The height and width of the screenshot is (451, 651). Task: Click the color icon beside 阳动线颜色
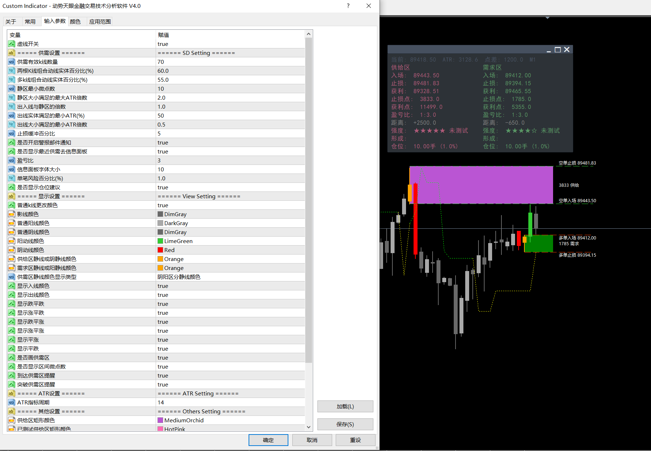[11, 241]
